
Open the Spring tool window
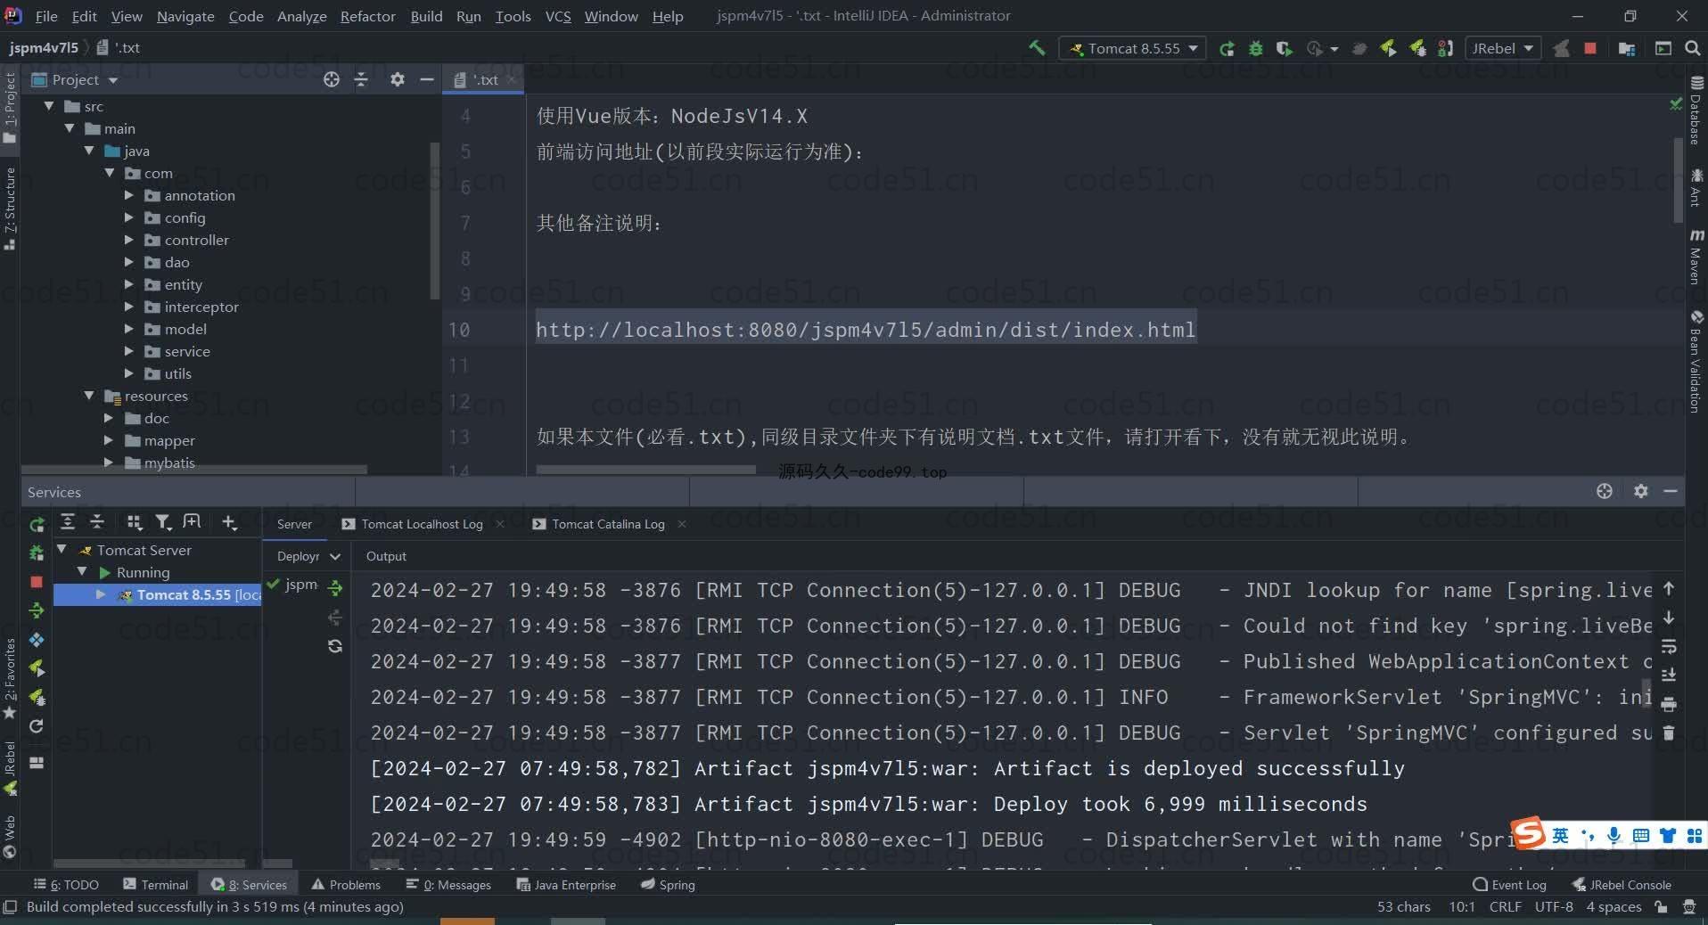(668, 885)
